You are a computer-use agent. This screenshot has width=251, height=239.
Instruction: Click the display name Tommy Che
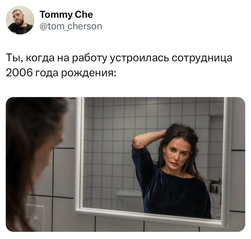[x=66, y=15]
